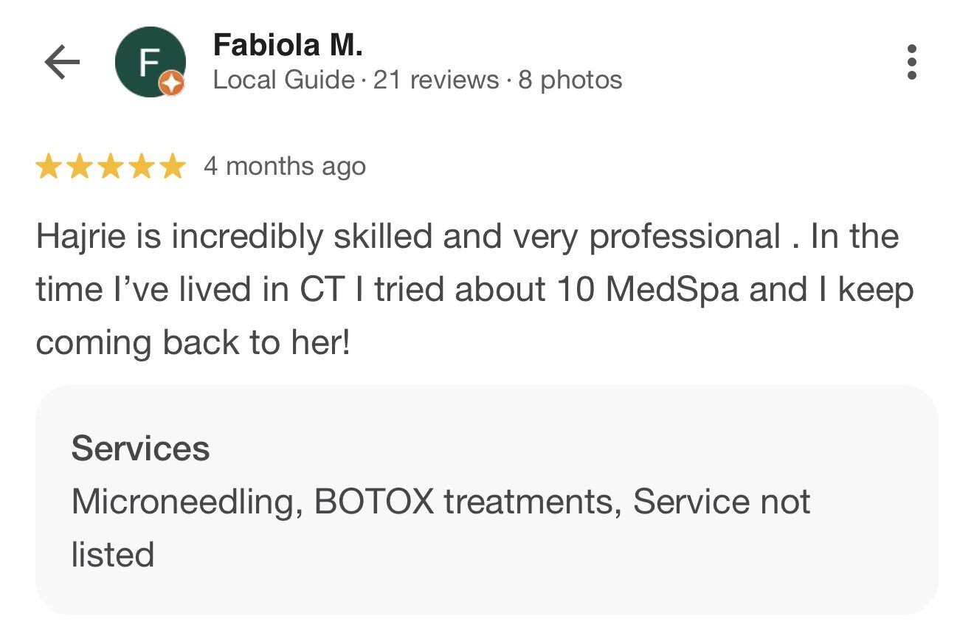Open the three-dot more options menu
The image size is (974, 630).
[x=911, y=62]
